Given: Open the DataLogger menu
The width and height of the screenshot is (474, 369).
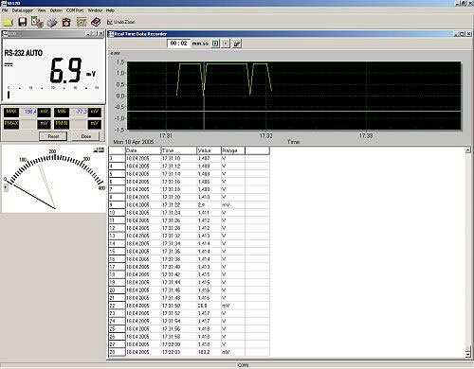Looking at the screenshot, I should point(23,10).
